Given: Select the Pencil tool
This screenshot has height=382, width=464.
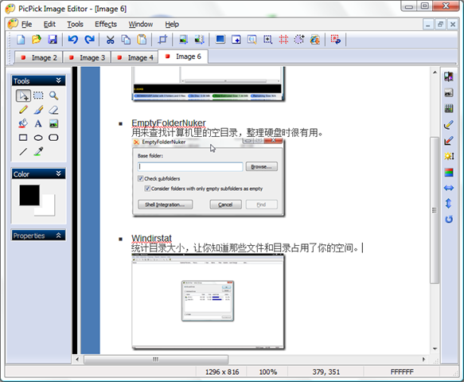Looking at the screenshot, I should point(23,110).
